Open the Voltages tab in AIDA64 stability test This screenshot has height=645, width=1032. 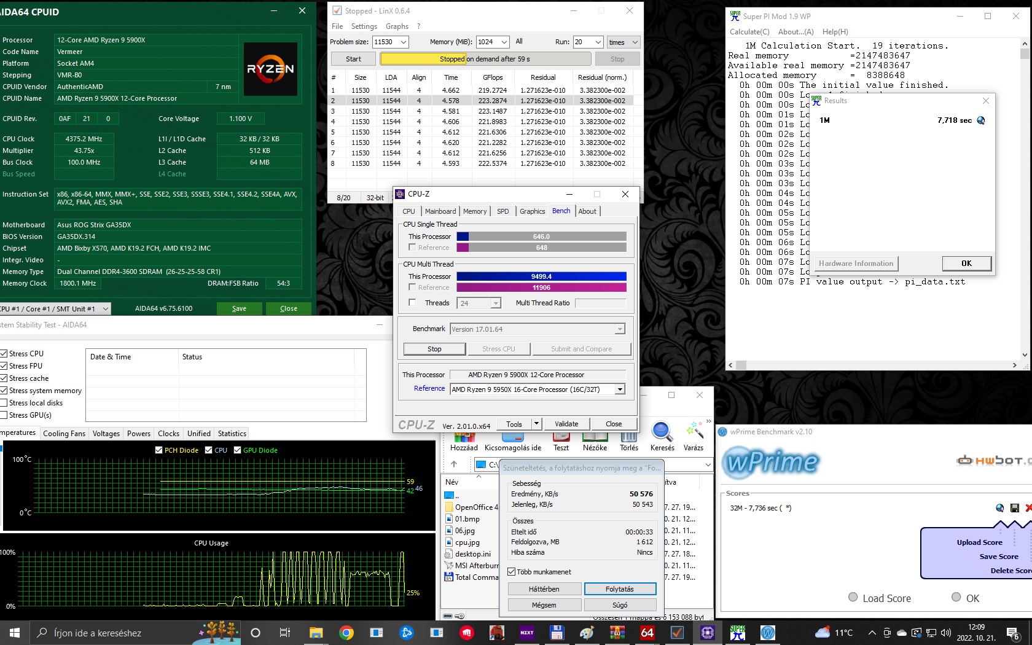click(x=106, y=434)
